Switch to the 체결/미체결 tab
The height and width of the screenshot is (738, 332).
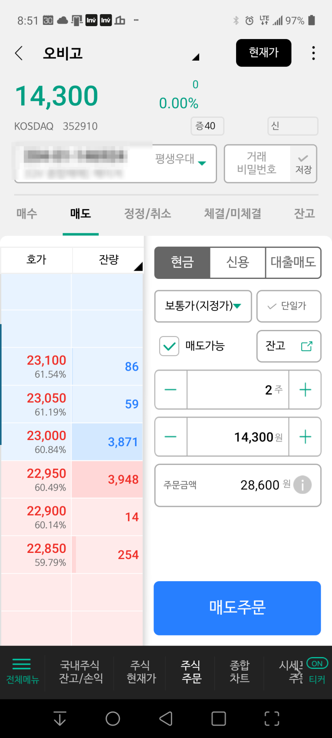(x=232, y=213)
